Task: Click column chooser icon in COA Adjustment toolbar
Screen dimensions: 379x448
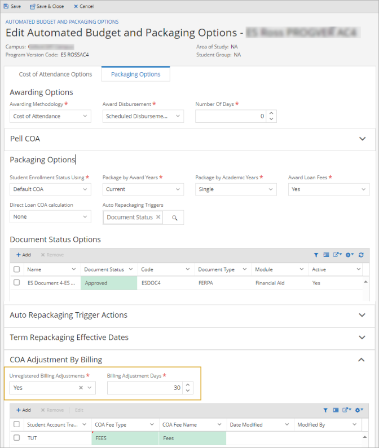Action: coord(336,410)
